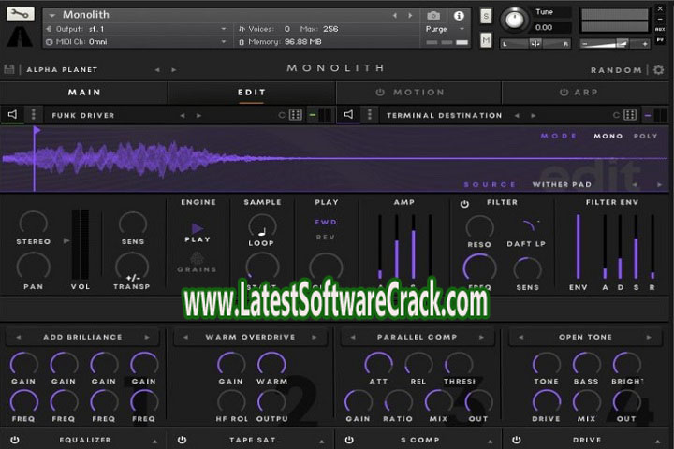
Task: Click the speaker icon beside Funk Driver
Action: (x=13, y=115)
